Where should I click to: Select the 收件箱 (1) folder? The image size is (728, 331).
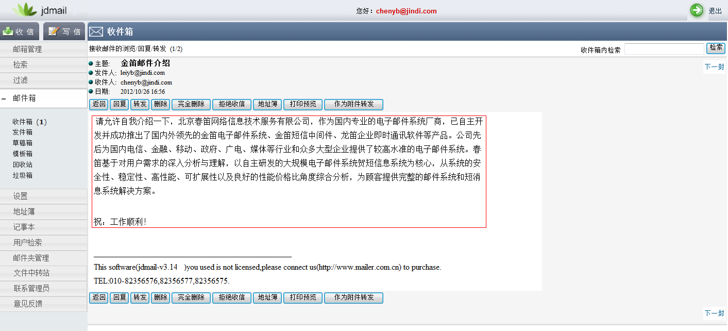(30, 122)
